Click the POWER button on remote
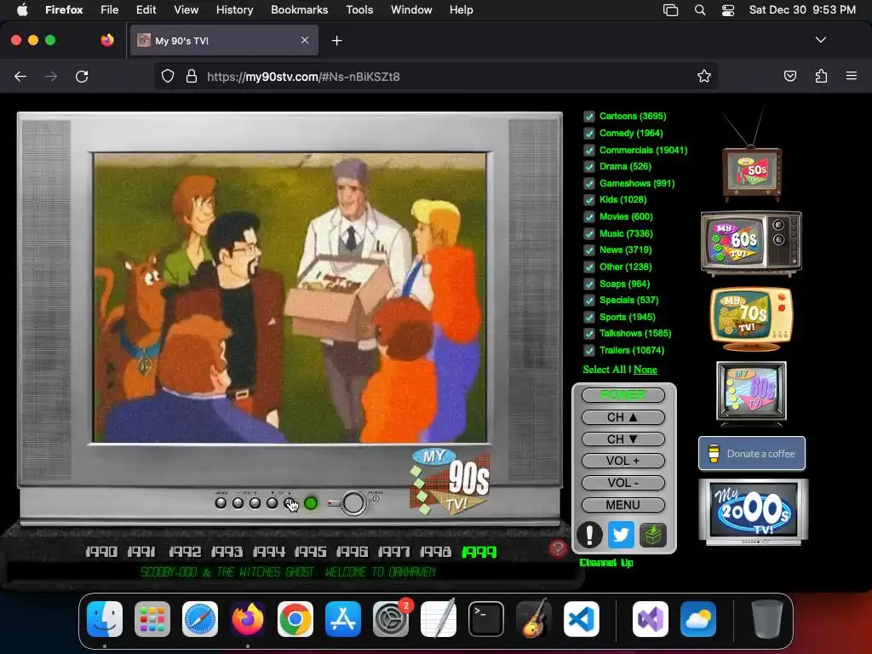Image resolution: width=872 pixels, height=654 pixels. click(622, 395)
